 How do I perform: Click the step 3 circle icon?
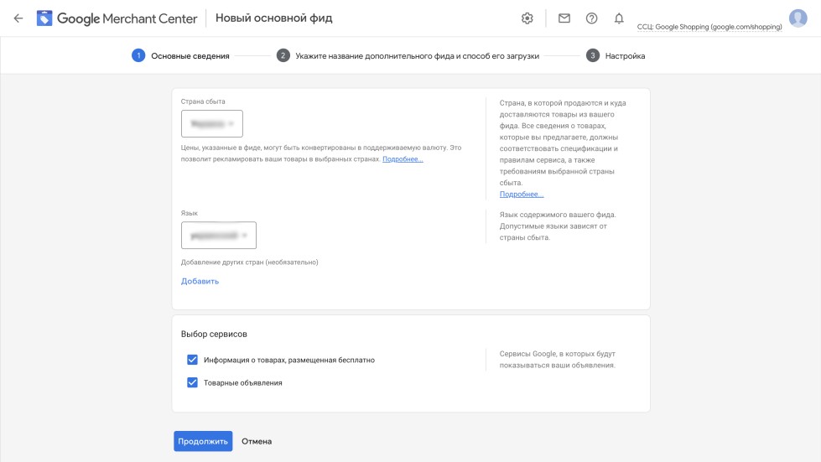coord(593,56)
